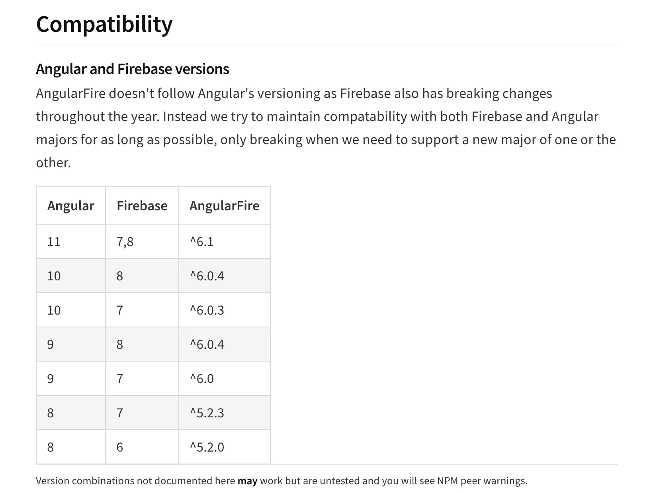The image size is (657, 493).
Task: Select the ^6.0 AngularFire cell
Action: coord(202,379)
